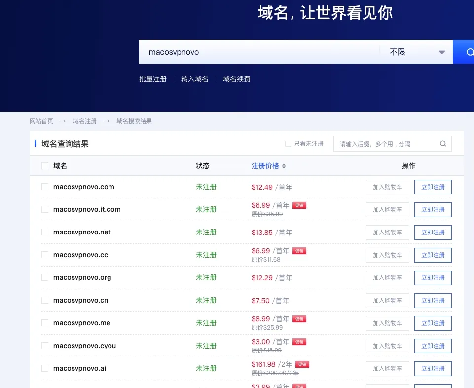Viewport: 474px width, 388px height.
Task: Click price $13.85 /首年
Action: (x=272, y=233)
